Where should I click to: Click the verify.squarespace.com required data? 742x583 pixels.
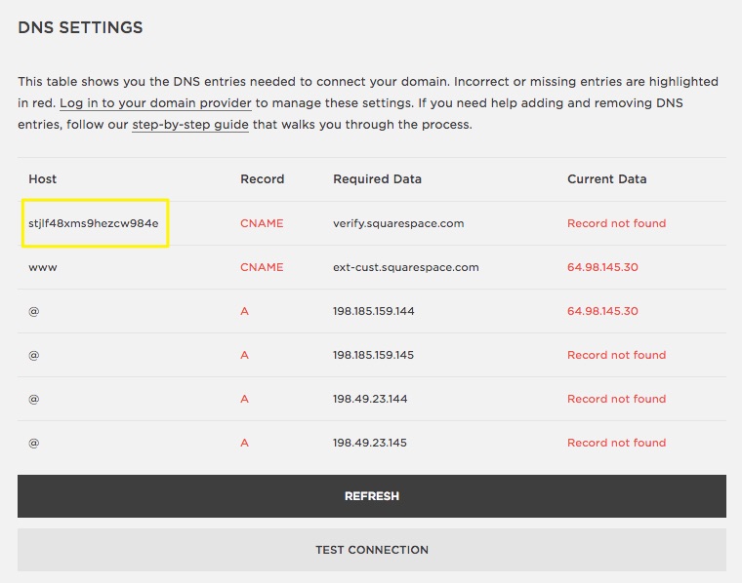point(398,223)
